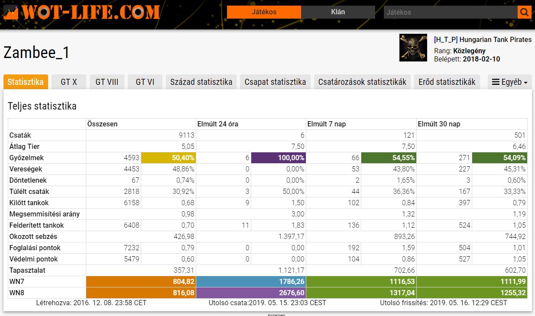Click the Átlag Tier row label
Viewport: 535px width, 316px height.
(x=25, y=147)
